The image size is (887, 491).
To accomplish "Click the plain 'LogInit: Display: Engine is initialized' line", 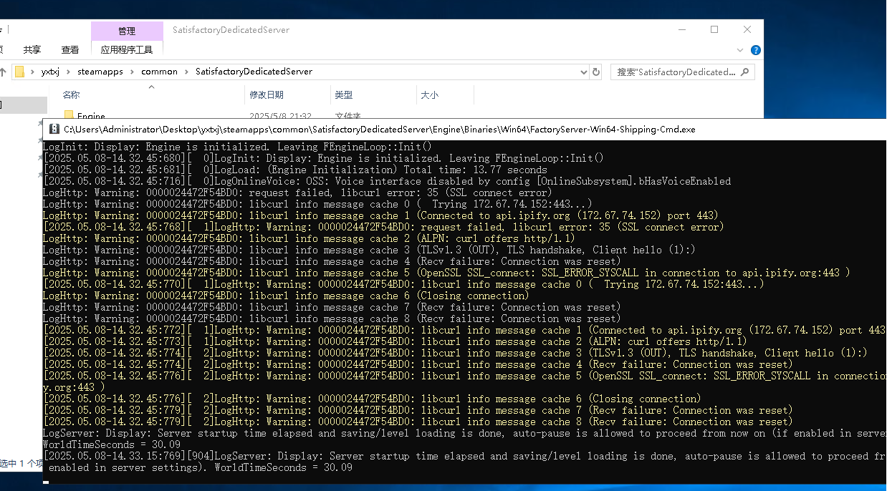I will click(x=237, y=147).
